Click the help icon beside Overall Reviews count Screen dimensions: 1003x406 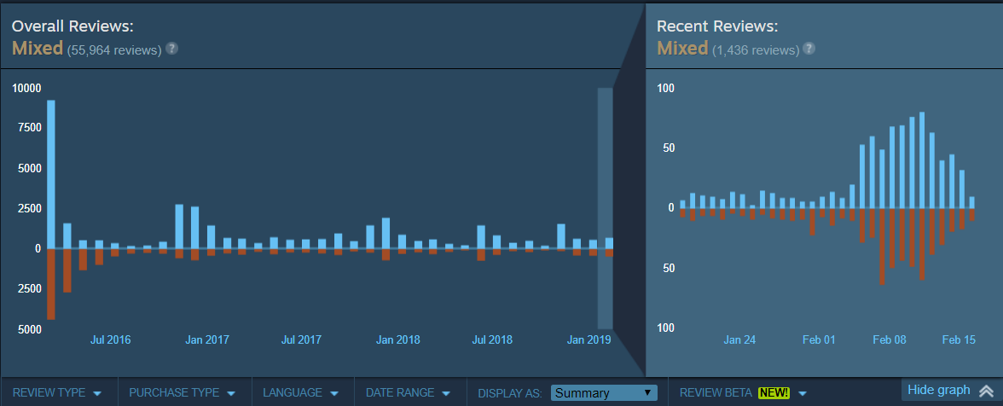[x=171, y=49]
